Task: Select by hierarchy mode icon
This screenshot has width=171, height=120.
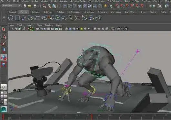Action: pyautogui.click(x=44, y=6)
